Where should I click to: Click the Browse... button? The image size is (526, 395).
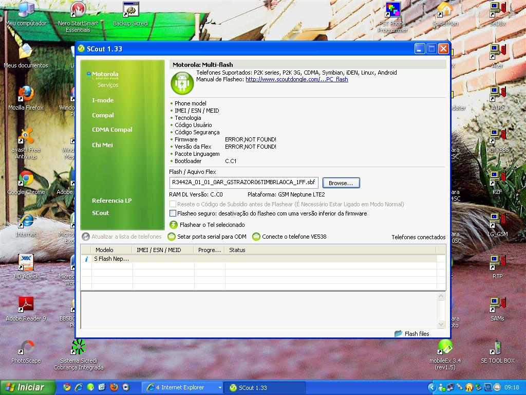pyautogui.click(x=341, y=183)
